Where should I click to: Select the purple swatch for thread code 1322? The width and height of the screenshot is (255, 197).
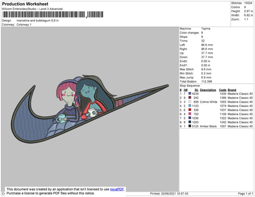point(190,118)
